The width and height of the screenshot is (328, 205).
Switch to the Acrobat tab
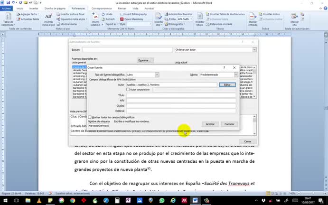(149, 9)
